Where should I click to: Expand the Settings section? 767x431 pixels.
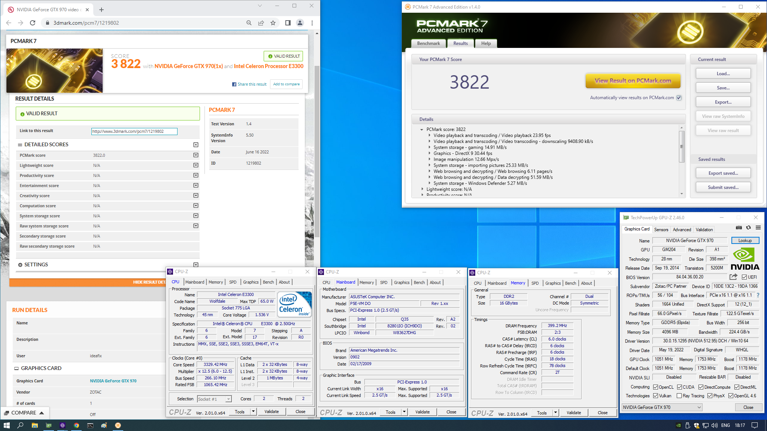point(195,265)
